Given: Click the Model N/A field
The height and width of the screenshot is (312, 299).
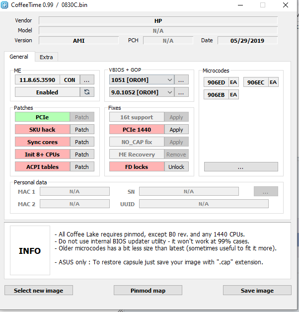Looking at the screenshot, I should (x=158, y=31).
